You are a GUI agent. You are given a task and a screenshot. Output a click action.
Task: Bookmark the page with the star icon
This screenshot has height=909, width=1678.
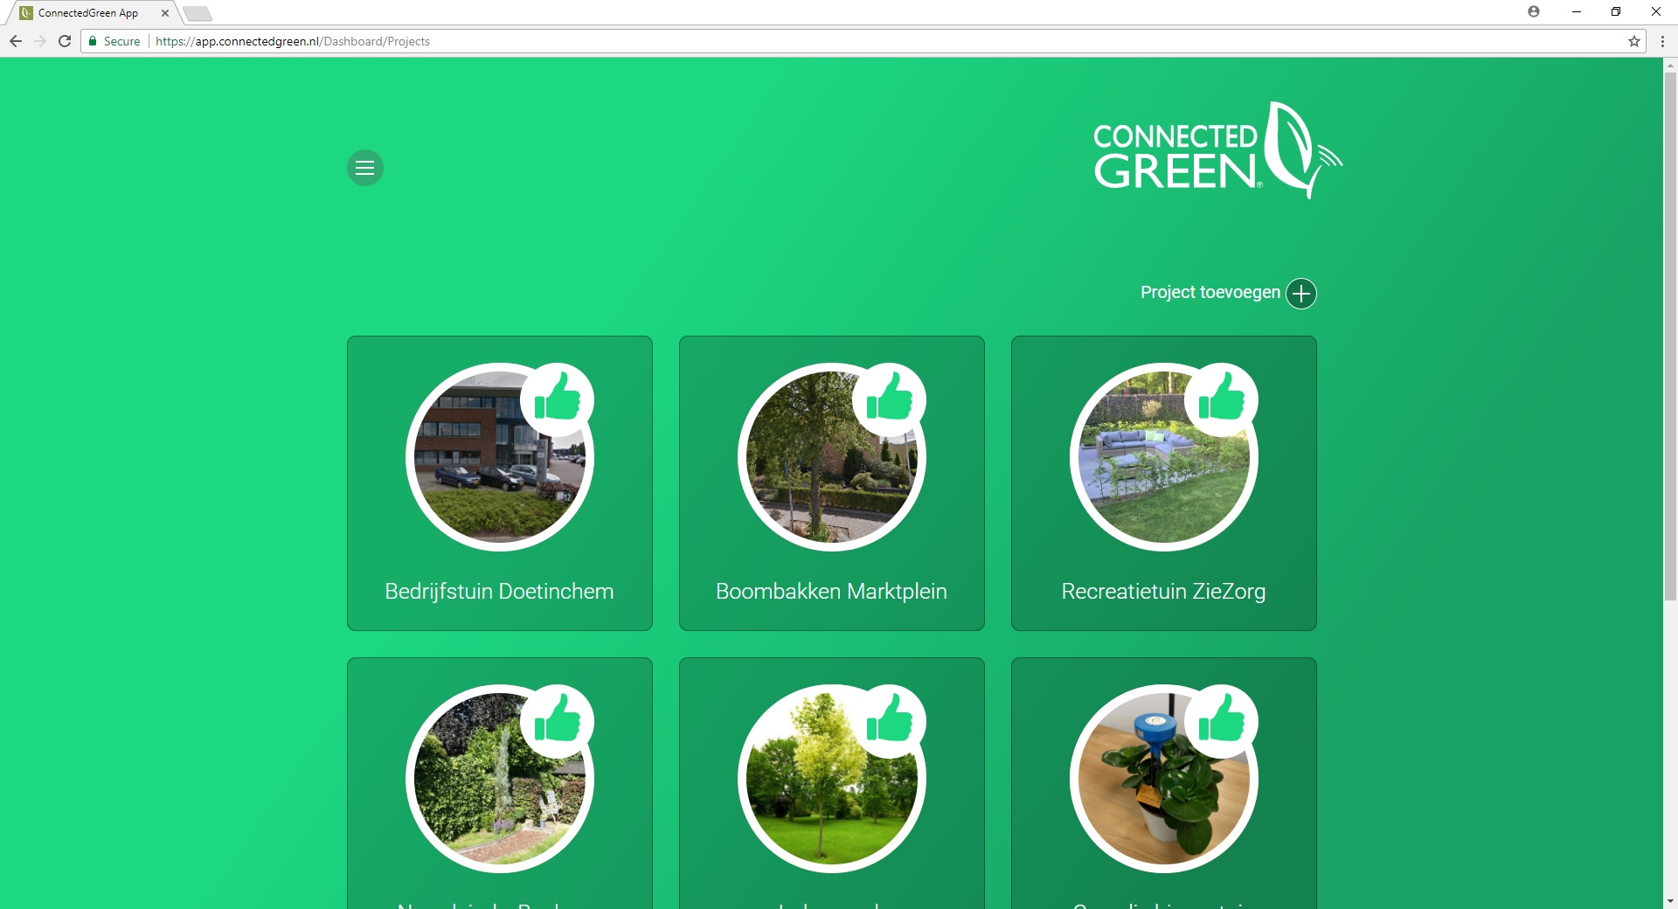click(x=1633, y=40)
